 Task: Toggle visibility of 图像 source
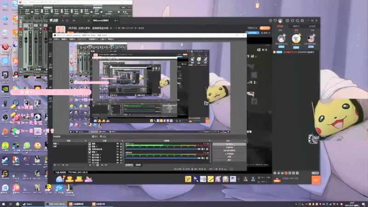point(118,144)
